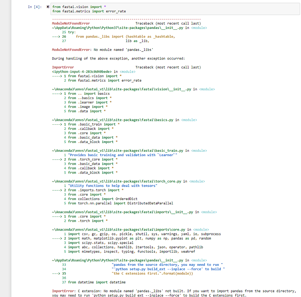Click the <module> link next to pandas path

199,260
